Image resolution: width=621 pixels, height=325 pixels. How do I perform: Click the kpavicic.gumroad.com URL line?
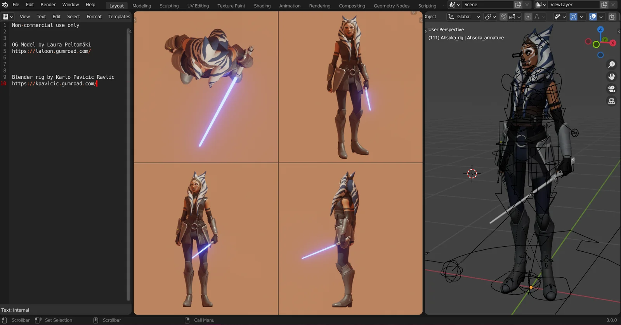point(54,84)
